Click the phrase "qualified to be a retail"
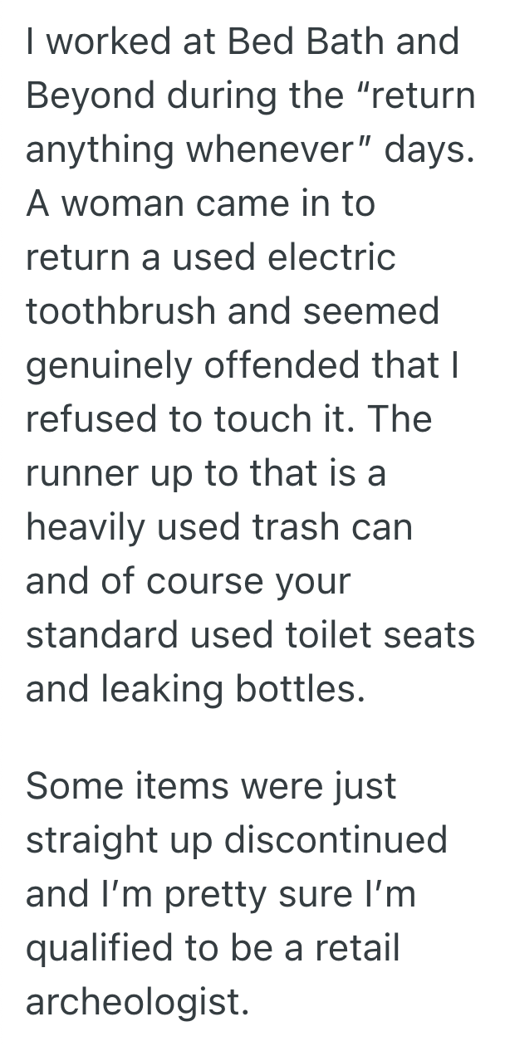The height and width of the screenshot is (1046, 505). (x=213, y=948)
